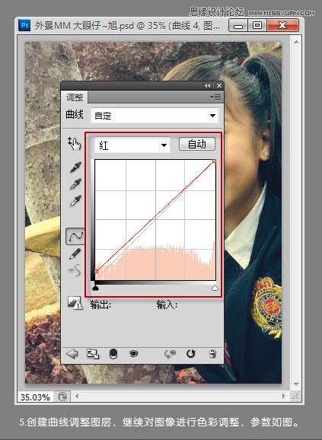The height and width of the screenshot is (440, 322).
Task: Select the pencil draw curve tool
Action: coord(75,253)
